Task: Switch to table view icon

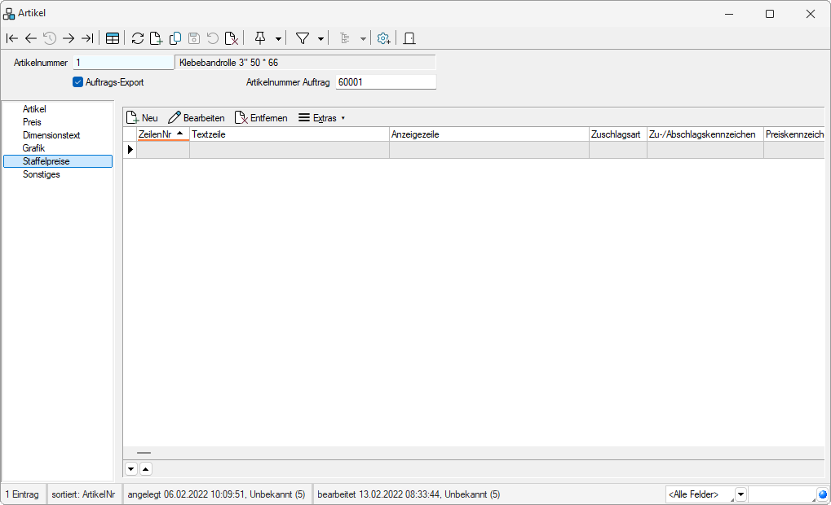Action: click(113, 38)
